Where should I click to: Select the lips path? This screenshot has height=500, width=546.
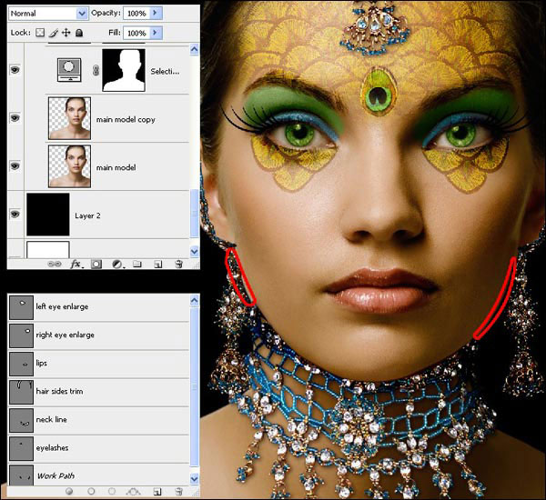click(x=98, y=364)
